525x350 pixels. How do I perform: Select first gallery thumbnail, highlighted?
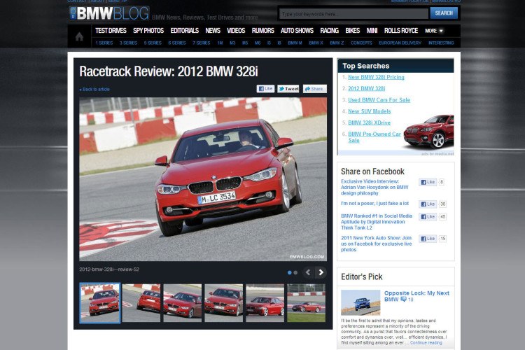tap(100, 303)
